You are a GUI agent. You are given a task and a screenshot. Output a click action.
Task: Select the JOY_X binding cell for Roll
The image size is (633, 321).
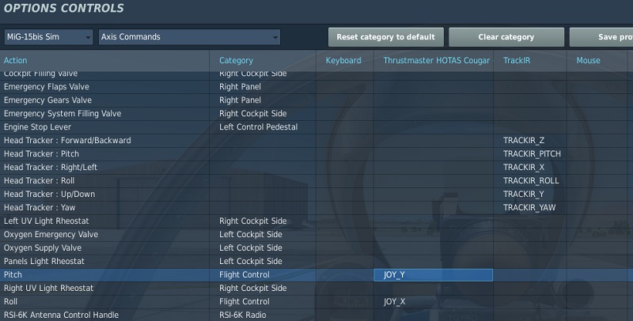[x=434, y=302]
